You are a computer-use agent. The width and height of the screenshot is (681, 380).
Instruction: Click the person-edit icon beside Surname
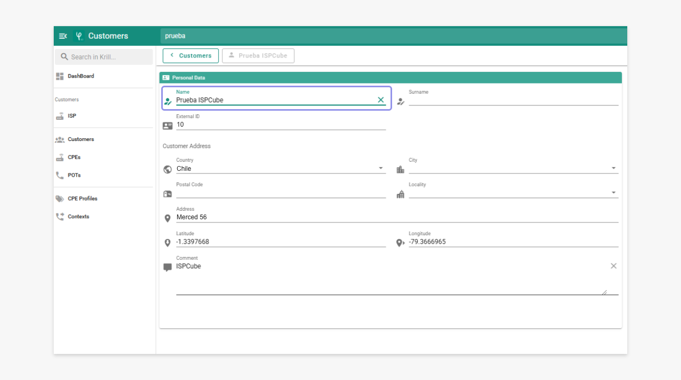401,101
